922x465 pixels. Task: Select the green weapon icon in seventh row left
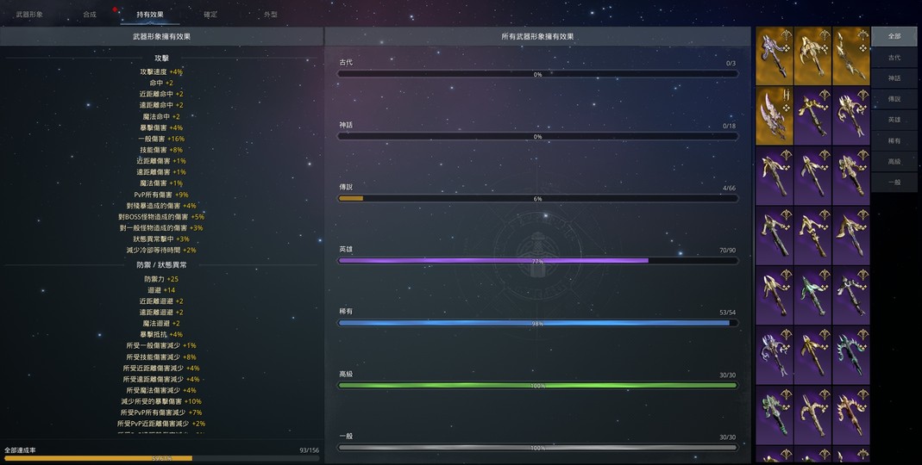tap(774, 414)
